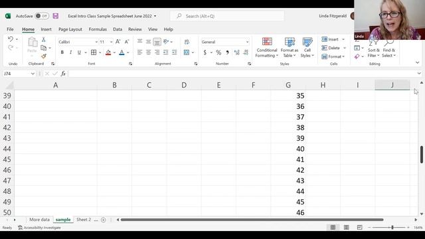Click Merge & Center icon
The height and width of the screenshot is (239, 425).
(x=187, y=52)
